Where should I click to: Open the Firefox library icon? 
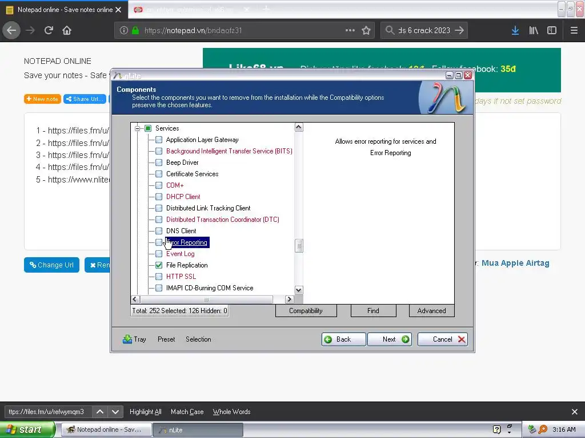(534, 30)
